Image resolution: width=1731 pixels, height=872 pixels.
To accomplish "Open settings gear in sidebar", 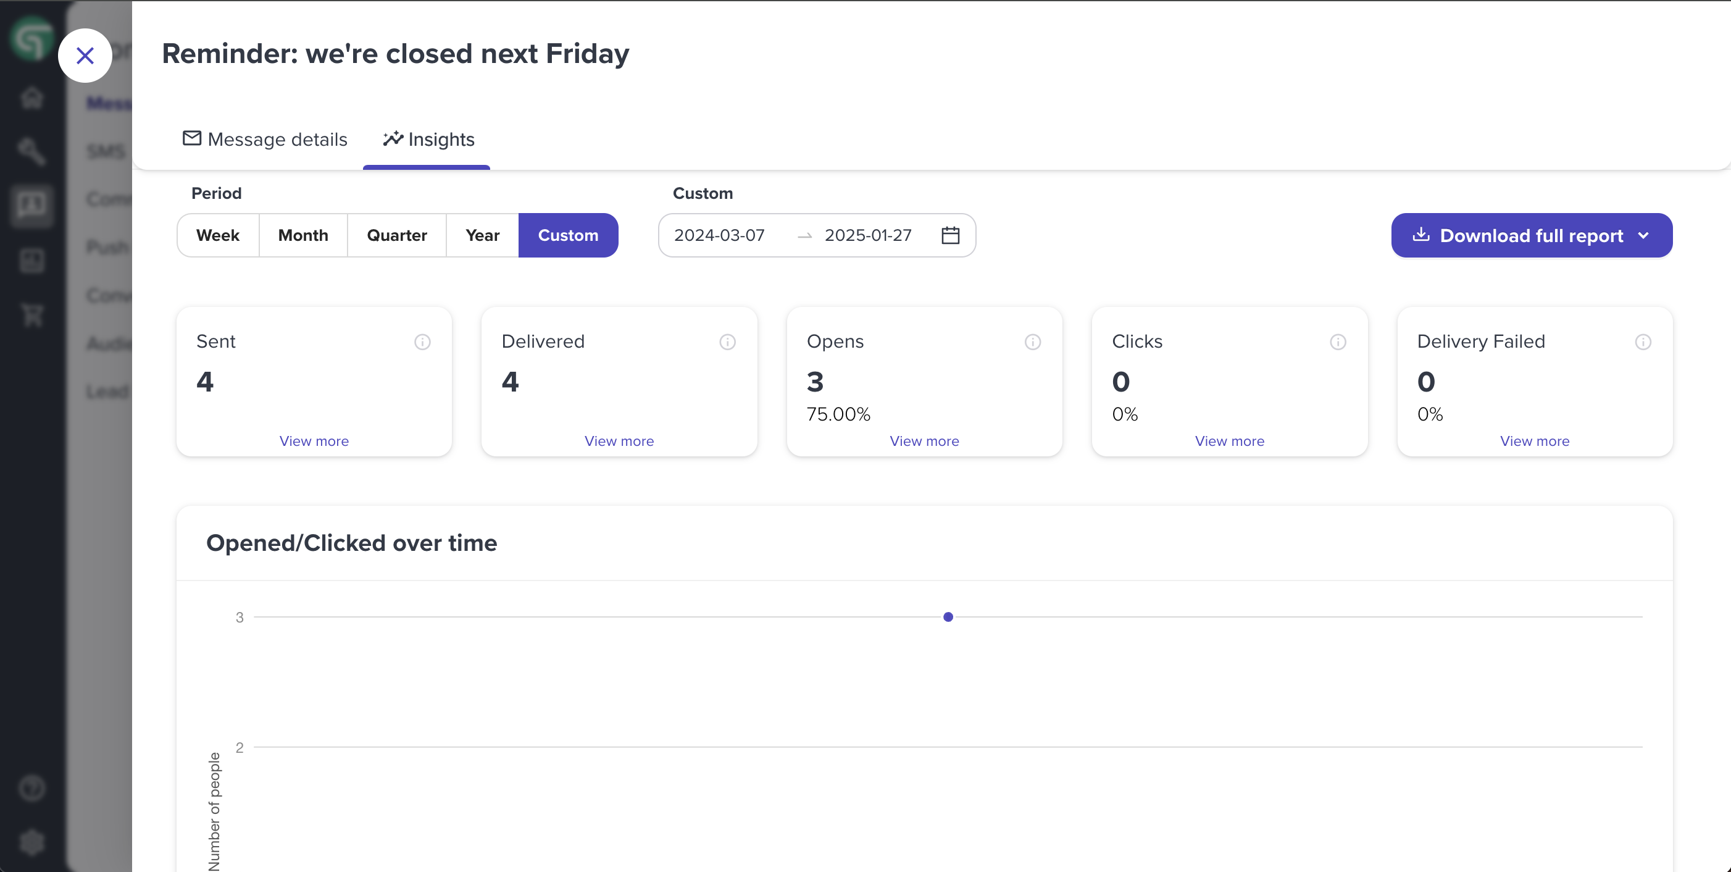I will (31, 842).
